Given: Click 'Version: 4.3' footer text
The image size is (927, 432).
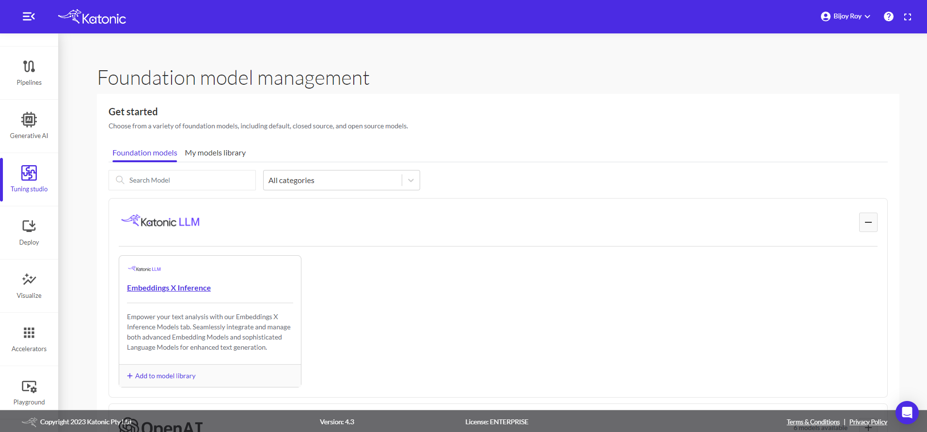Looking at the screenshot, I should click(x=337, y=422).
